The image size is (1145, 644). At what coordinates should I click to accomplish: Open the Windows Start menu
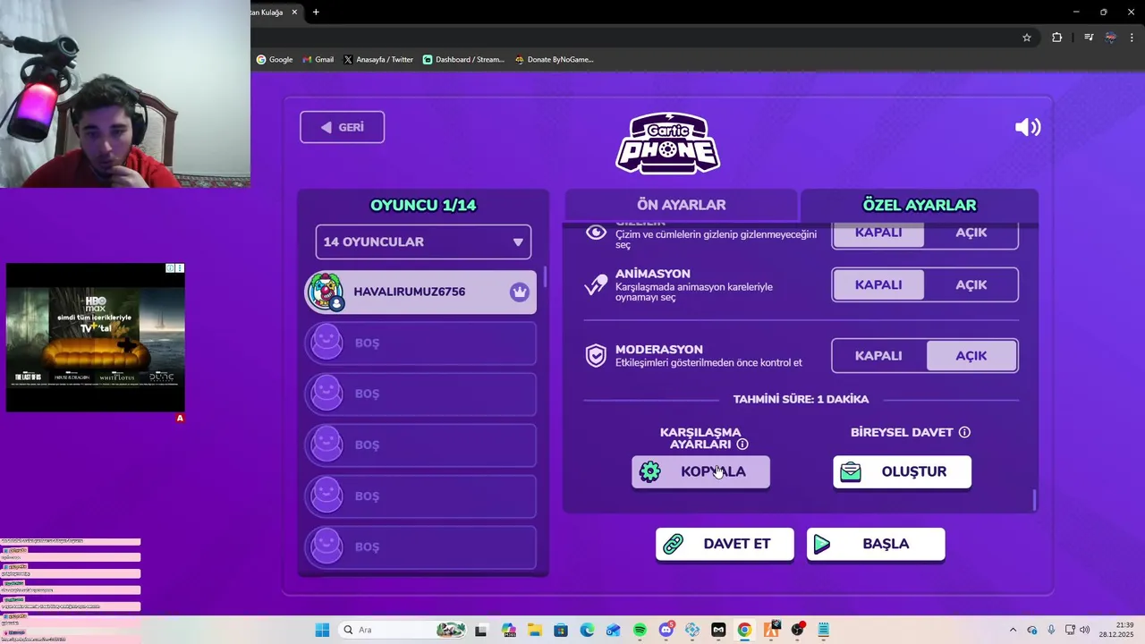[322, 630]
